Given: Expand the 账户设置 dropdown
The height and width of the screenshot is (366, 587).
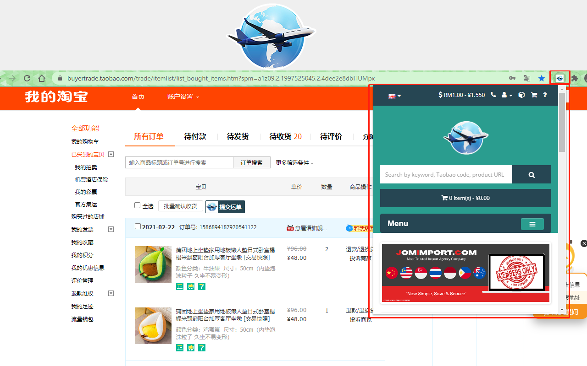Looking at the screenshot, I should coord(183,97).
